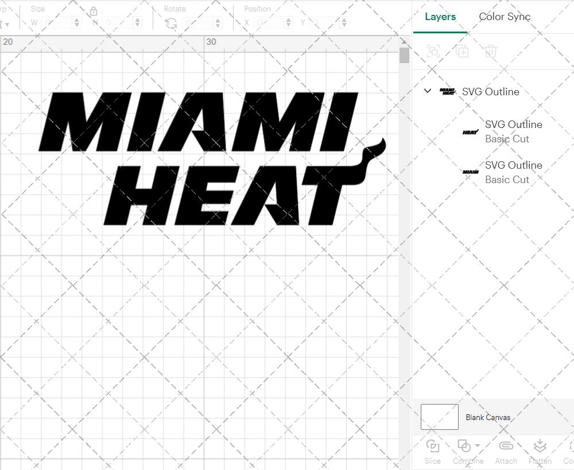Image resolution: width=574 pixels, height=470 pixels.
Task: Increase the Width value using its stepper
Action: pyautogui.click(x=76, y=20)
